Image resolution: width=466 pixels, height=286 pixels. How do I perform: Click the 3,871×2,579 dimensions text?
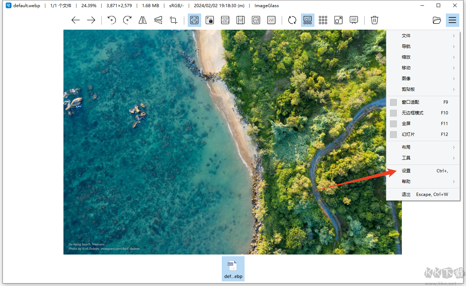click(119, 6)
